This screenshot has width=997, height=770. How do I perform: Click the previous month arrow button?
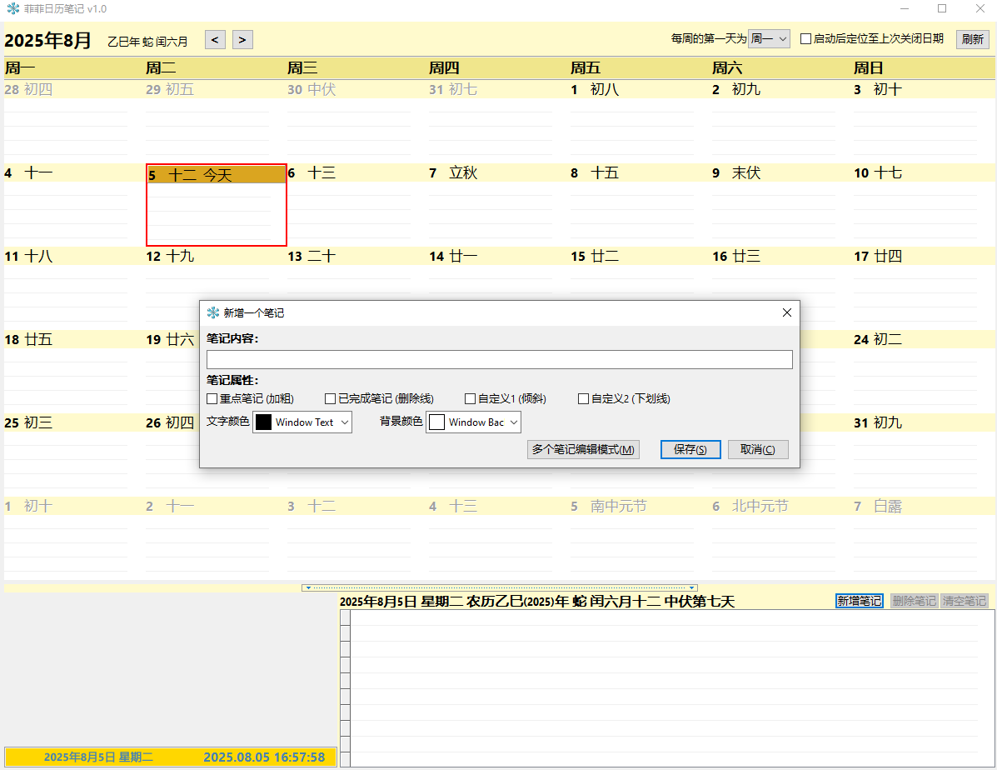[x=215, y=39]
